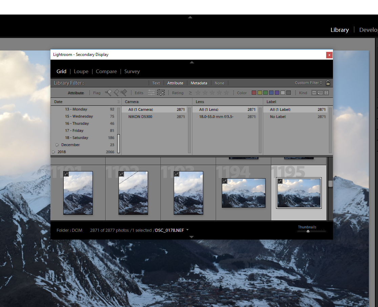Viewport: 378px width, 307px height.
Task: Filter by videos kind icon
Action: coord(327,93)
